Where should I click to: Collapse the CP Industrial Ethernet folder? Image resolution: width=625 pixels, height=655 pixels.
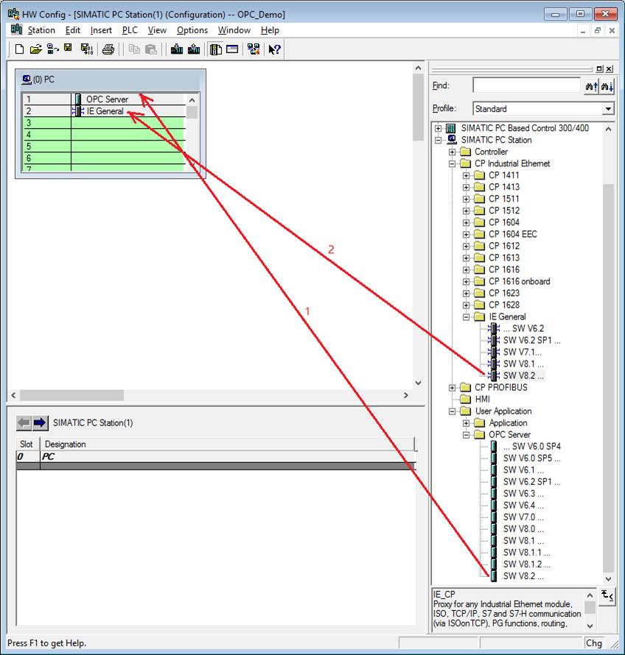[453, 163]
